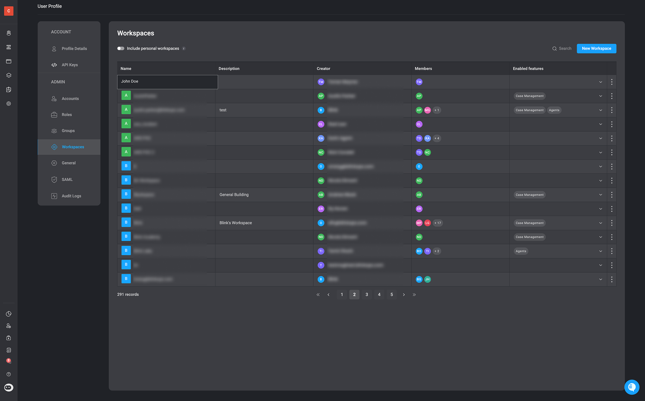Open API Keys section

tap(69, 65)
